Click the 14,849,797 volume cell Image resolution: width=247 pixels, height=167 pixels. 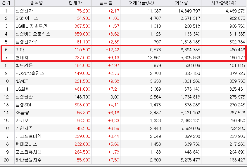[189, 11]
